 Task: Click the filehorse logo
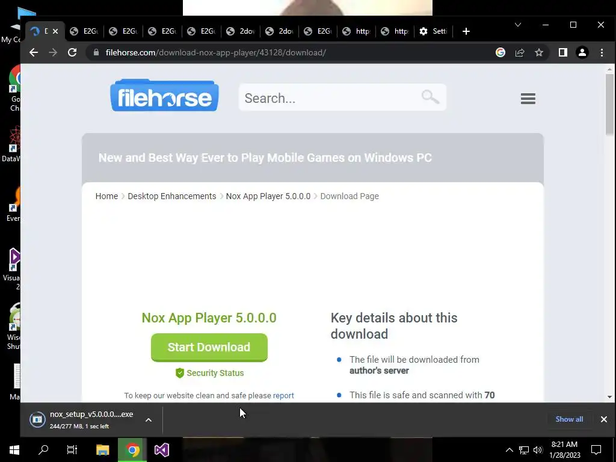(x=165, y=96)
